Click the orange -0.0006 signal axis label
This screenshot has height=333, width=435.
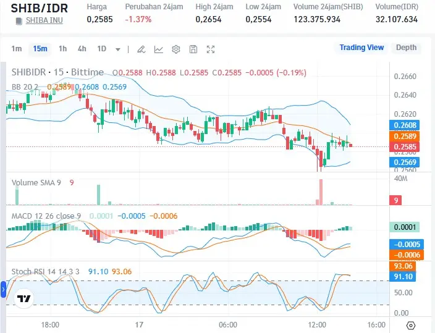(407, 255)
